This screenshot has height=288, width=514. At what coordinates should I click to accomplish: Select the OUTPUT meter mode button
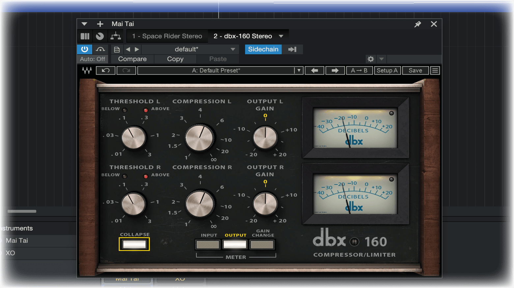(235, 244)
